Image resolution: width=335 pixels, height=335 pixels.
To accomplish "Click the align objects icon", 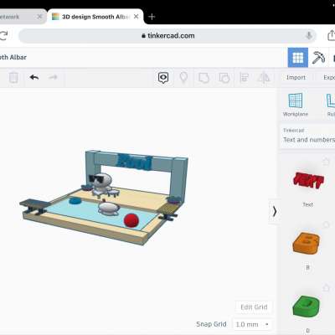I will coord(245,78).
